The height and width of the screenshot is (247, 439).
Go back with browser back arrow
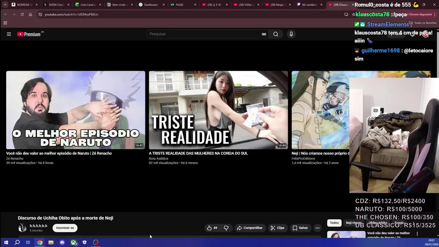(x=5, y=14)
